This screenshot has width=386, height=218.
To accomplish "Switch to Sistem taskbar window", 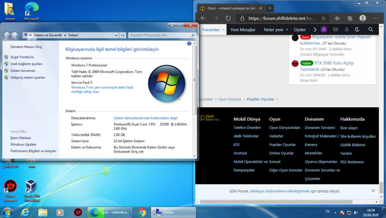I will [x=173, y=212].
